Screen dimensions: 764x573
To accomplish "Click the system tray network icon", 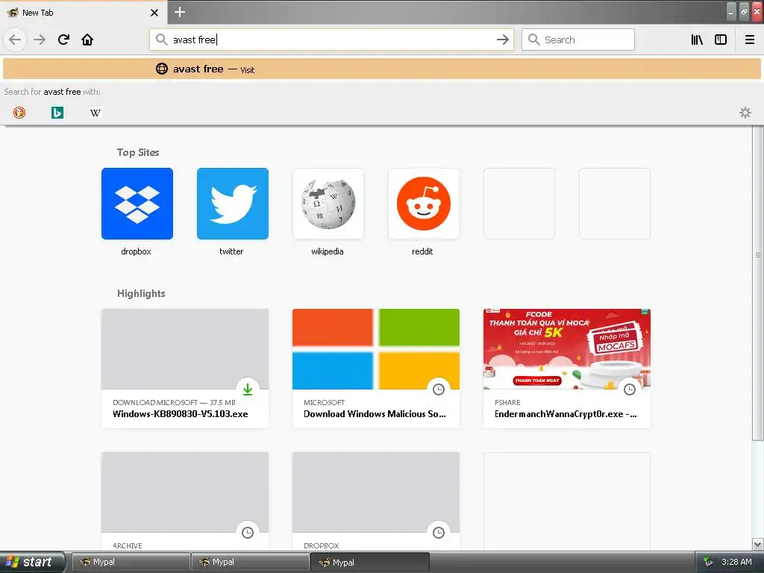I will [x=708, y=562].
